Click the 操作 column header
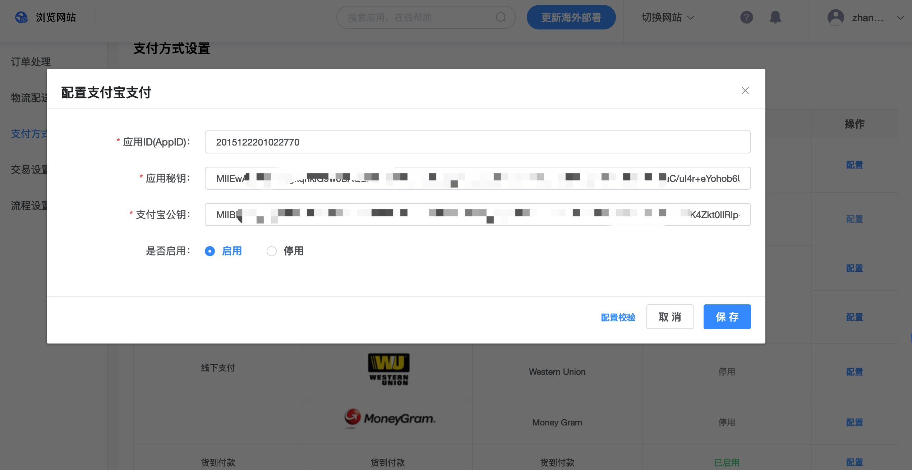The image size is (912, 470). pos(855,124)
